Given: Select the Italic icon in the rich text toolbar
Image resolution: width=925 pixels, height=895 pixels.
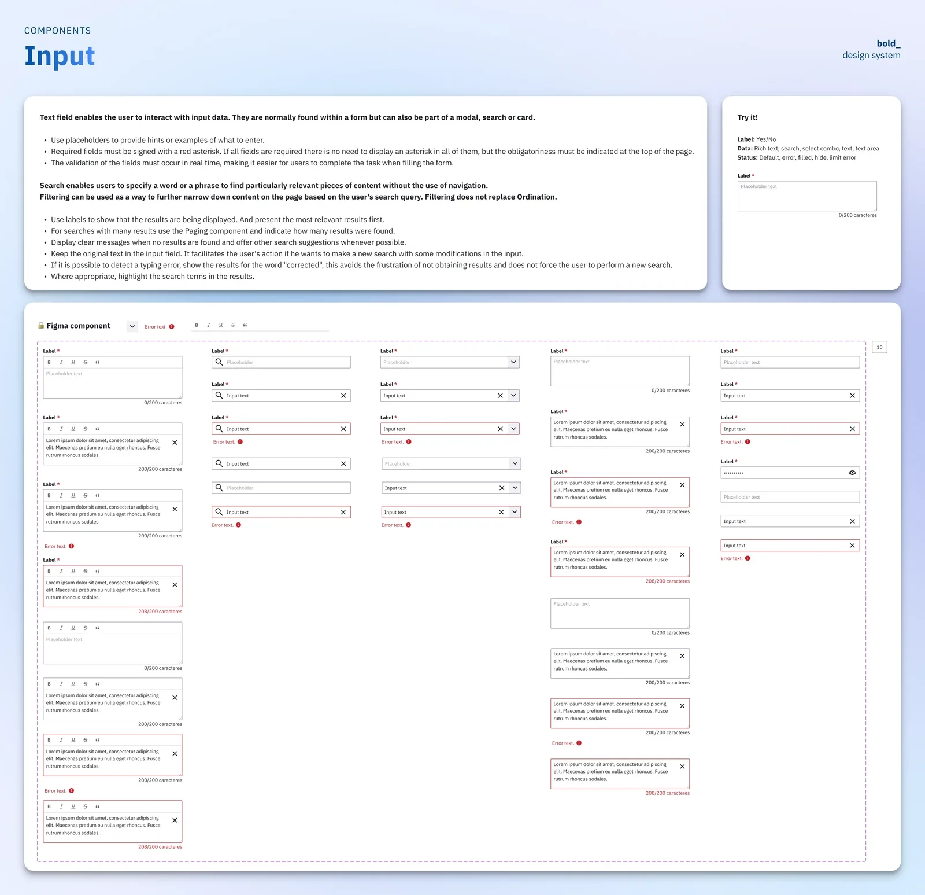Looking at the screenshot, I should pos(209,325).
